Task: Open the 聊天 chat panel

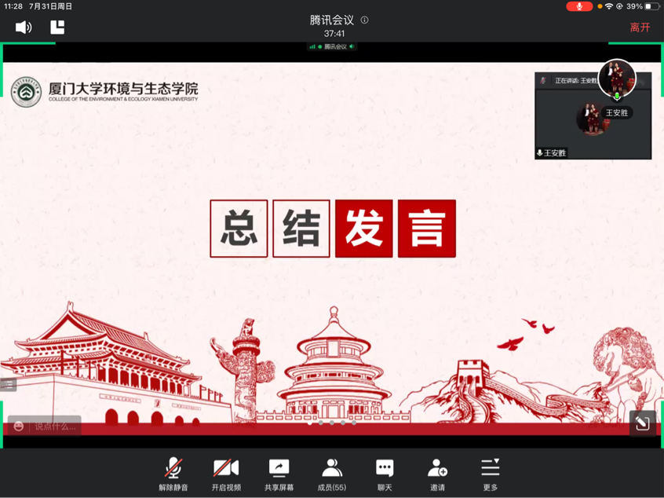Action: (x=385, y=475)
